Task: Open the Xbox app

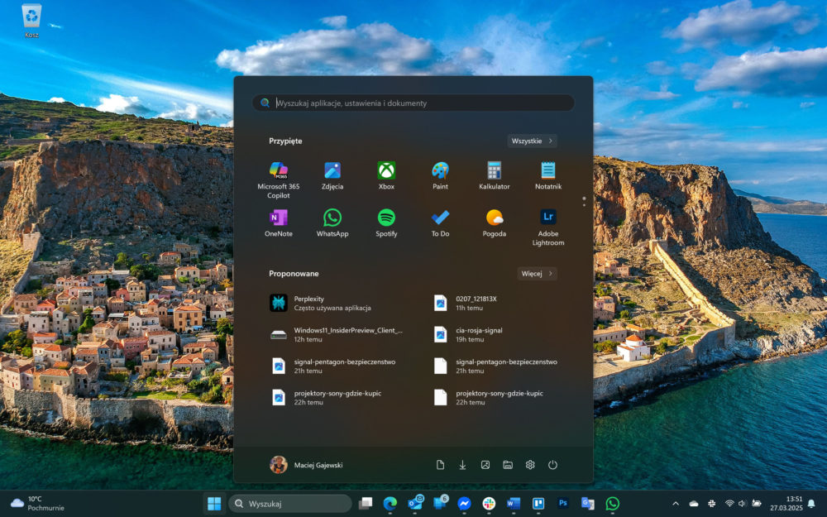Action: pos(386,175)
